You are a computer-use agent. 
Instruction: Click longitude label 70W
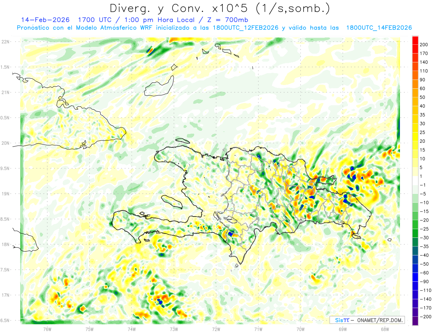301,329
